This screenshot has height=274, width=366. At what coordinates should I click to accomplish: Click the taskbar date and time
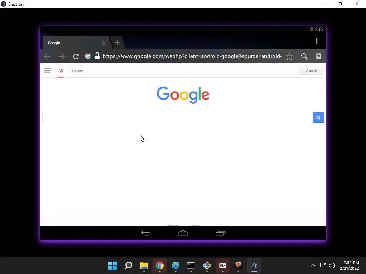tap(350, 265)
